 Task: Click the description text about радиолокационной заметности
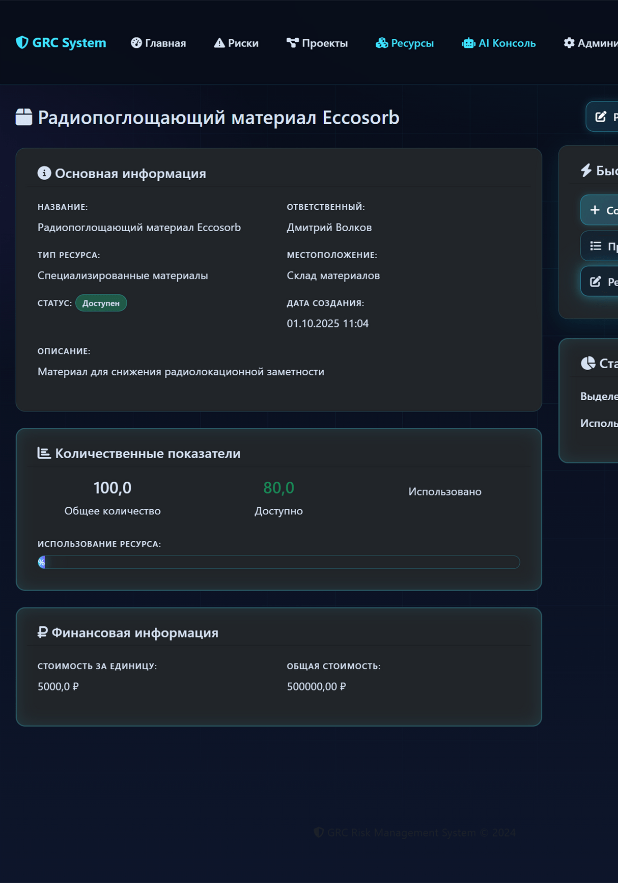click(181, 372)
